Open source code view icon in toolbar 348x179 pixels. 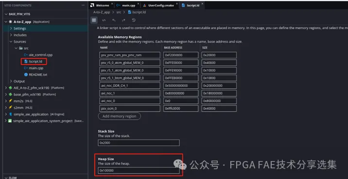104,20
